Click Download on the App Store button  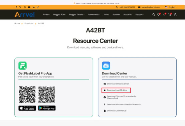click(x=27, y=108)
